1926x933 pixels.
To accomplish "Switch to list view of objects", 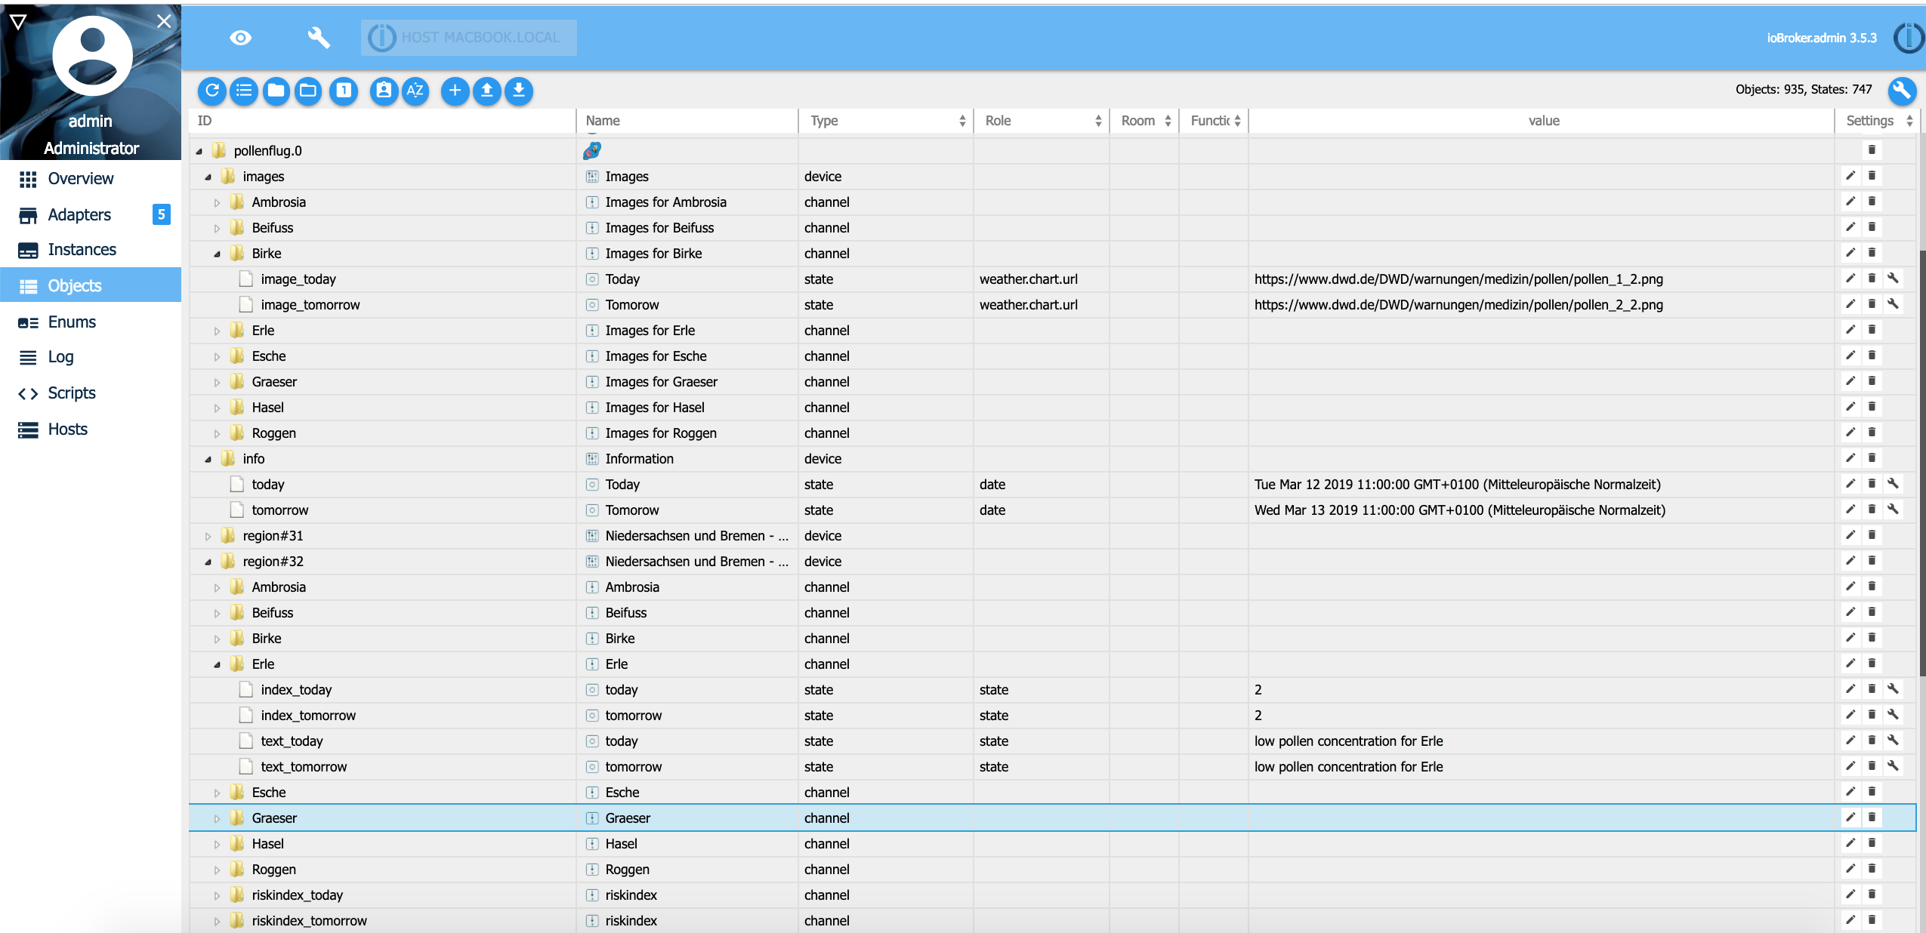I will [x=244, y=91].
